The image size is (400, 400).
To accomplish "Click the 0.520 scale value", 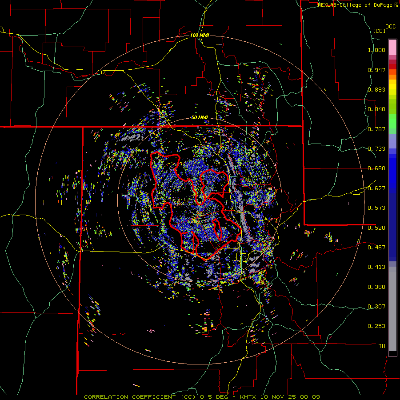I will [x=376, y=228].
